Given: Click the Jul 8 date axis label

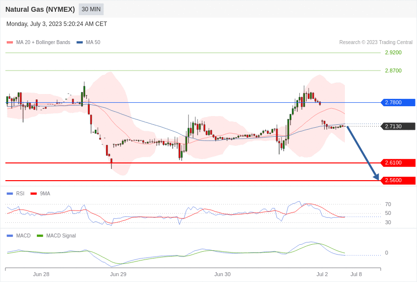Looking at the screenshot, I should (x=356, y=274).
